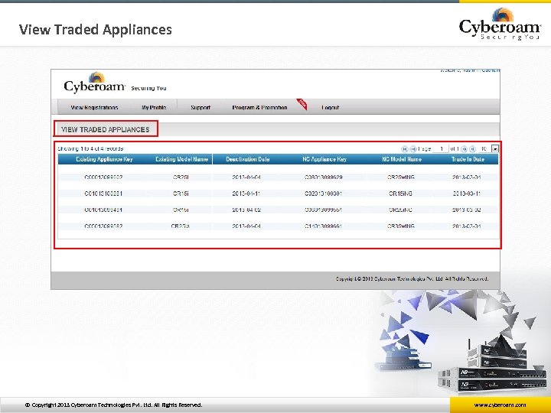The width and height of the screenshot is (551, 413).
Task: Select the existing appliance key in the CR15iNG row
Action: coord(103,193)
